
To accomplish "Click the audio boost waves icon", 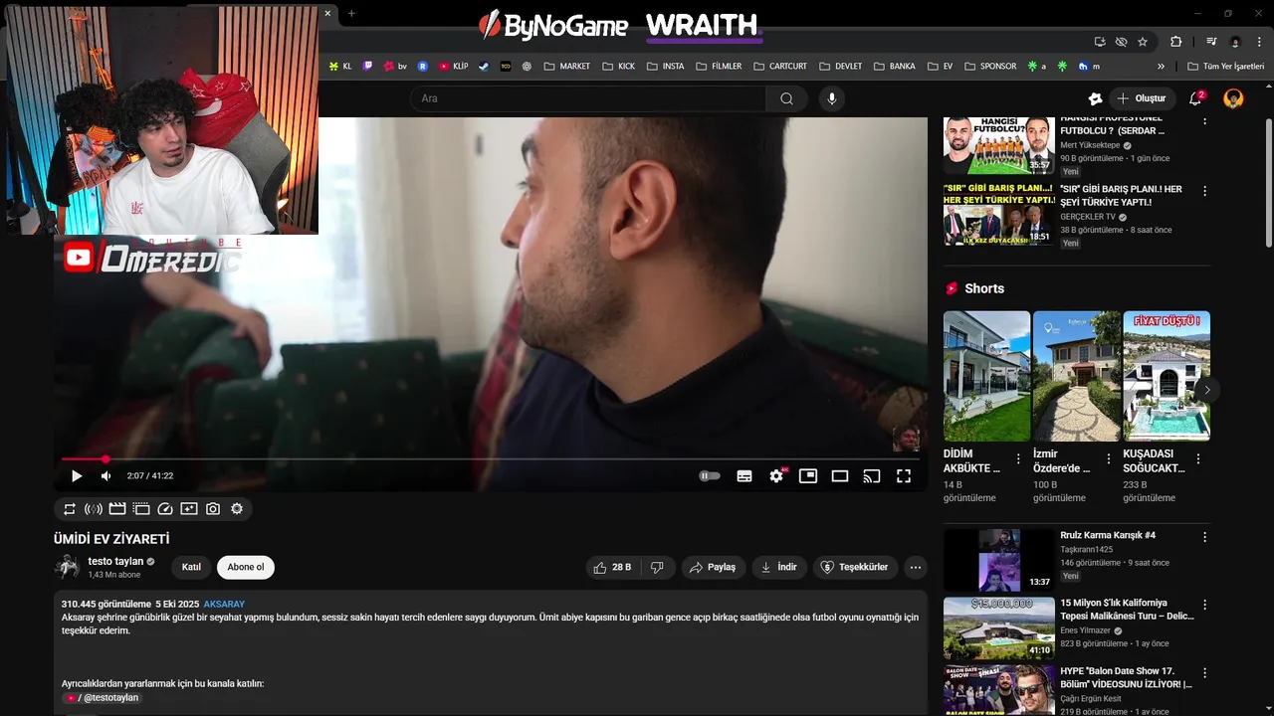I will click(x=94, y=509).
